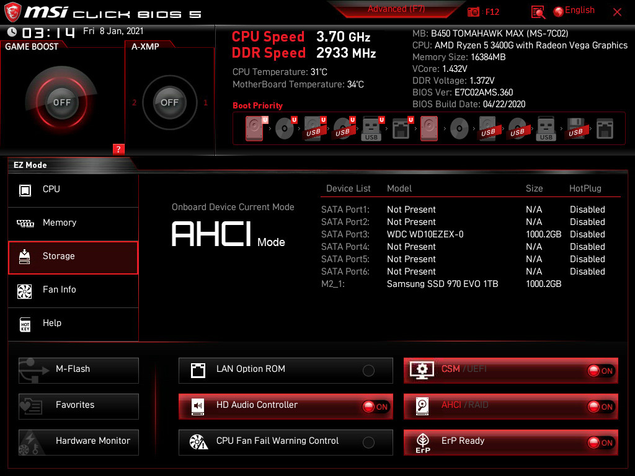The width and height of the screenshot is (635, 476).
Task: Toggle the A-XMP OFF knob
Action: click(169, 102)
